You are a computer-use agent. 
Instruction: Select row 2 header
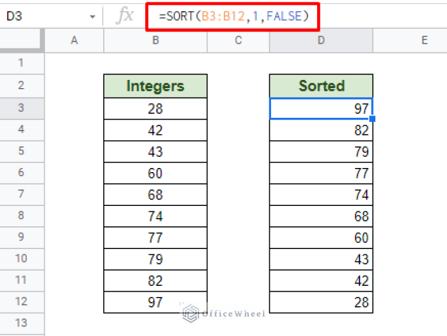tap(22, 86)
